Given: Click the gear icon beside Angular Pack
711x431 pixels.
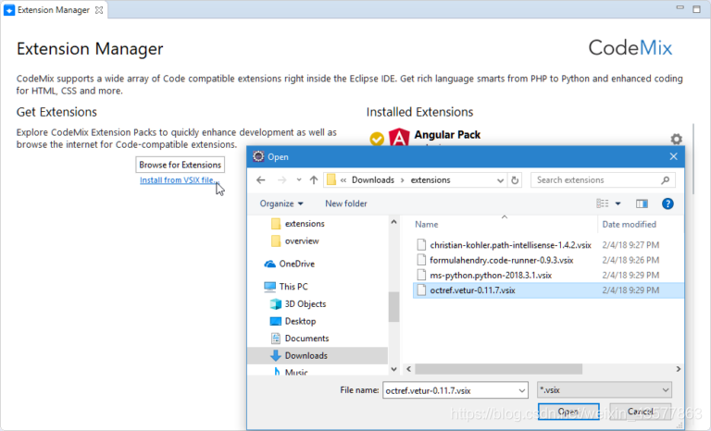Looking at the screenshot, I should click(676, 139).
